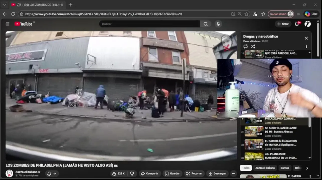Select the Todos filter chip
Screen dimensions: 322x180
246,168
